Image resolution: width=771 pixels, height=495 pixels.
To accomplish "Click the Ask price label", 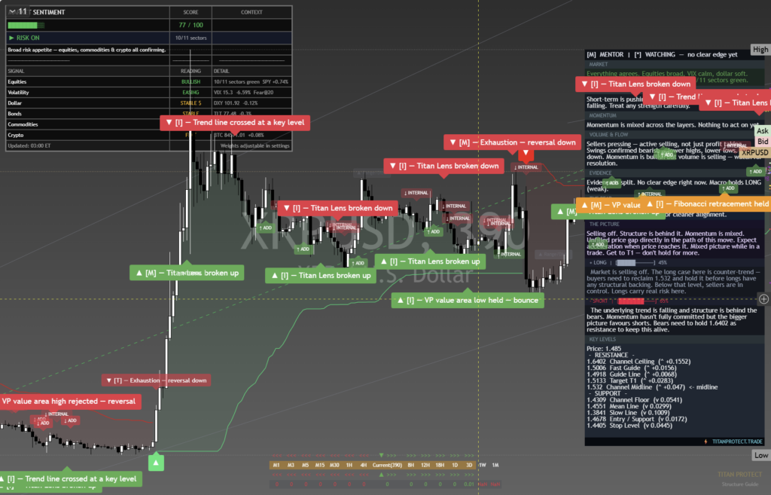I will (762, 131).
